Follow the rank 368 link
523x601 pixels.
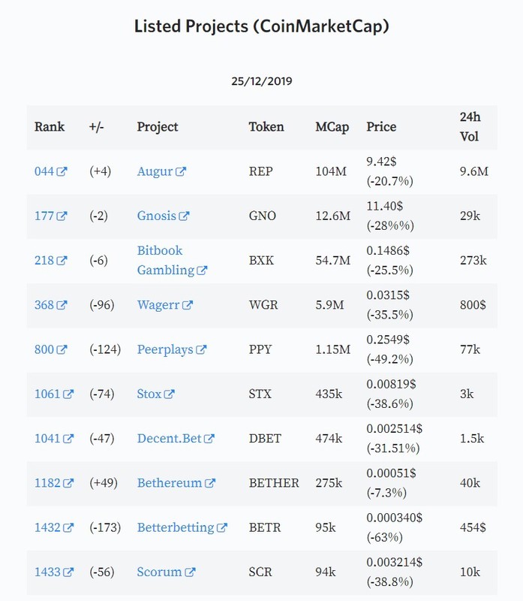[x=50, y=305]
